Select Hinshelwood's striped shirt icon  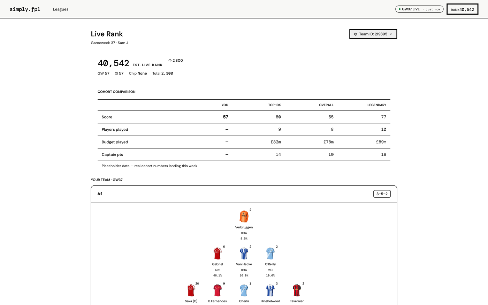tap(270, 290)
